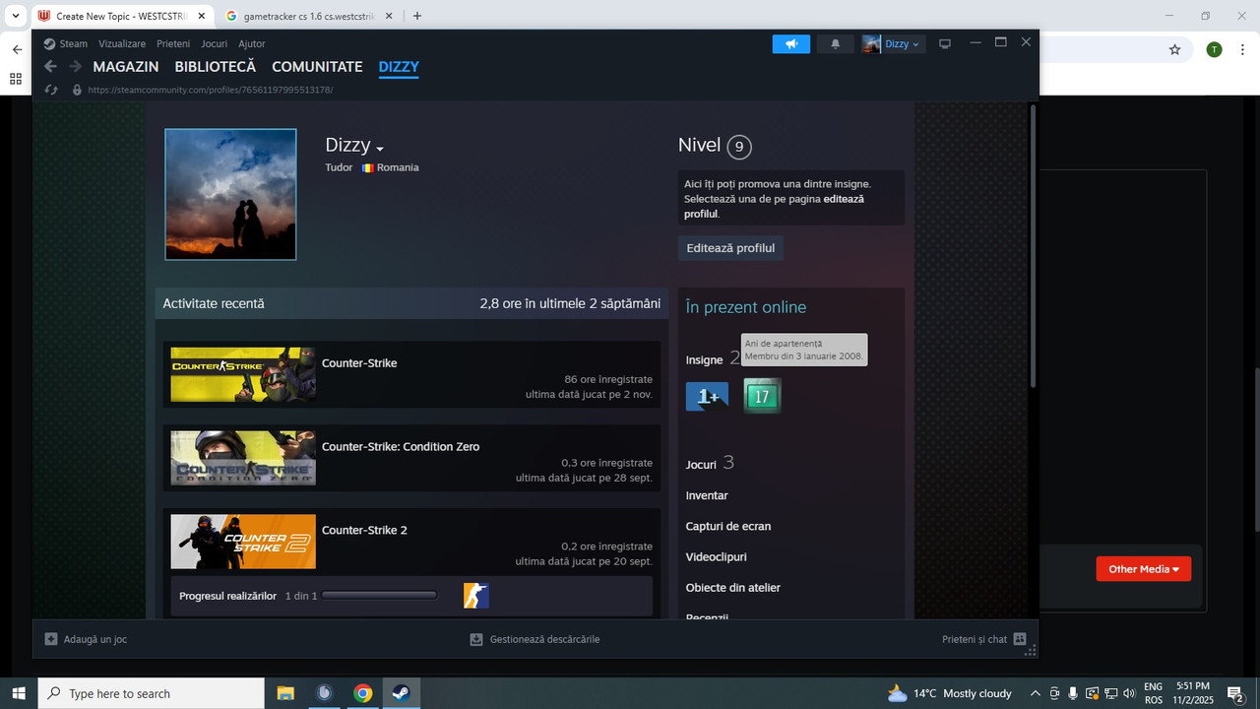The height and width of the screenshot is (709, 1260).
Task: Click the Dizzy profile avatar picture
Action: 230,194
